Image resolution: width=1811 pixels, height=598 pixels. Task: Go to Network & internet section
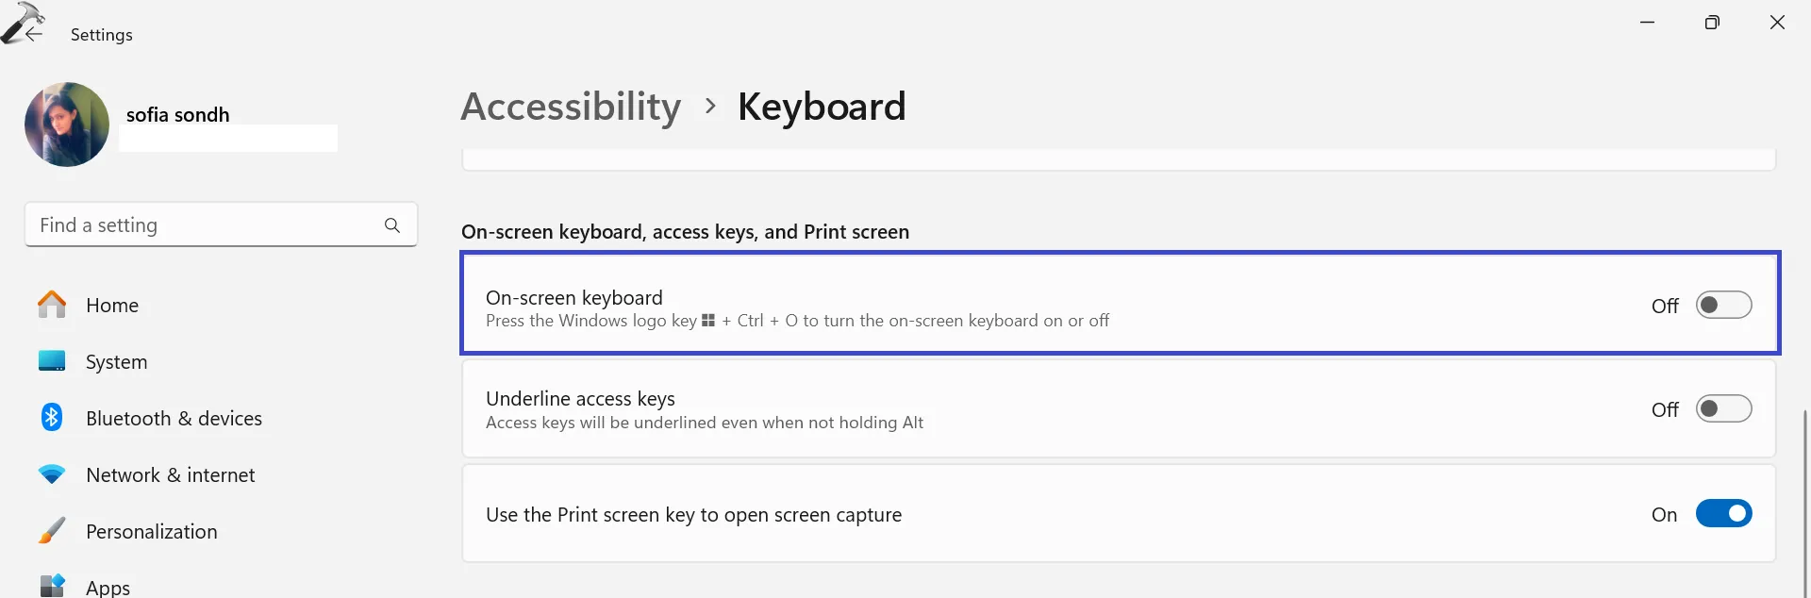170,475
